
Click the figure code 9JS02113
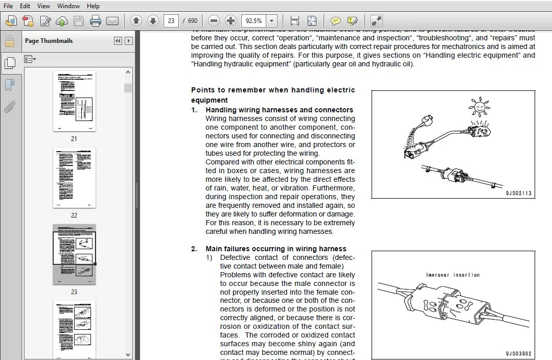tap(519, 194)
